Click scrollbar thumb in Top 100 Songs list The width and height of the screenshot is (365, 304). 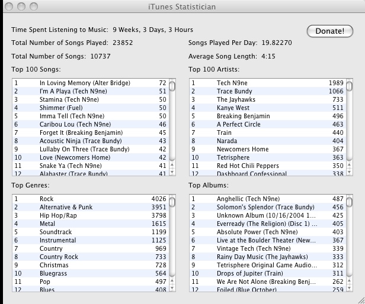tap(172, 86)
